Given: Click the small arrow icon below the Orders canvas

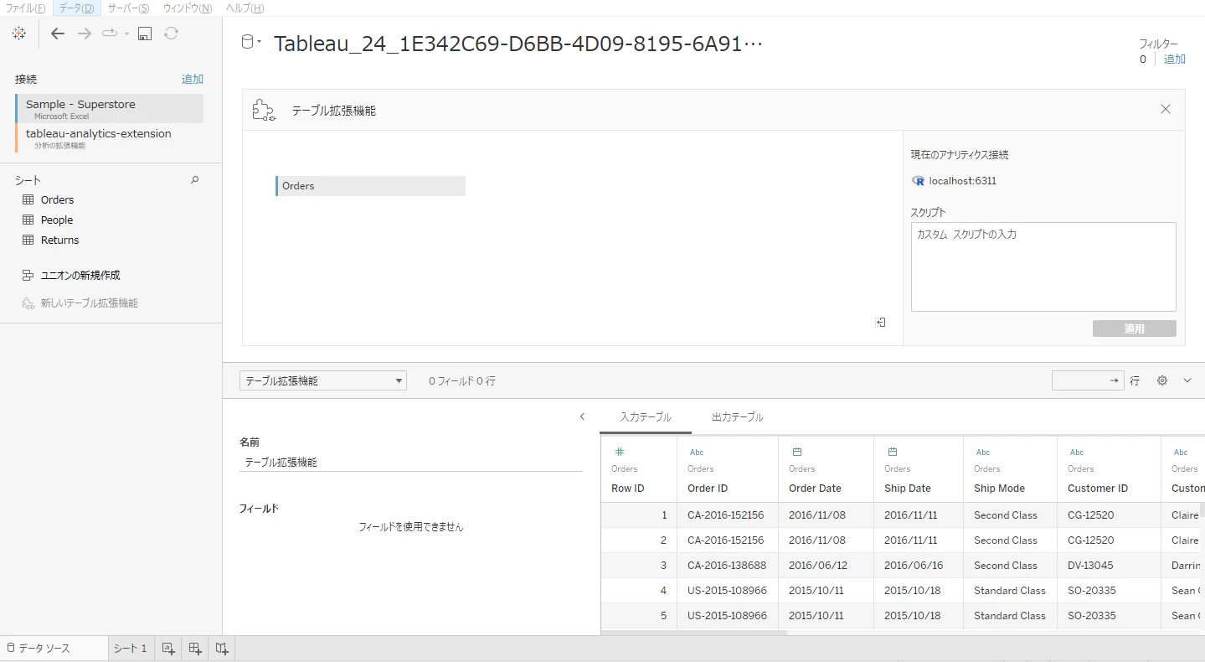Looking at the screenshot, I should click(881, 322).
